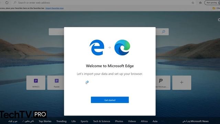
Task: Click the Not syncing profile button
Action: click(212, 3)
